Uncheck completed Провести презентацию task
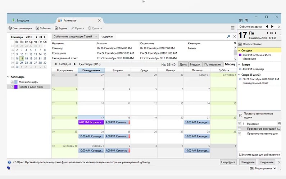The width and height of the screenshot is (286, 179). coord(240,134)
